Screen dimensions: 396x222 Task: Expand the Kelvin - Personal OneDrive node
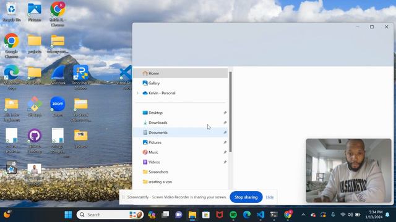point(137,93)
